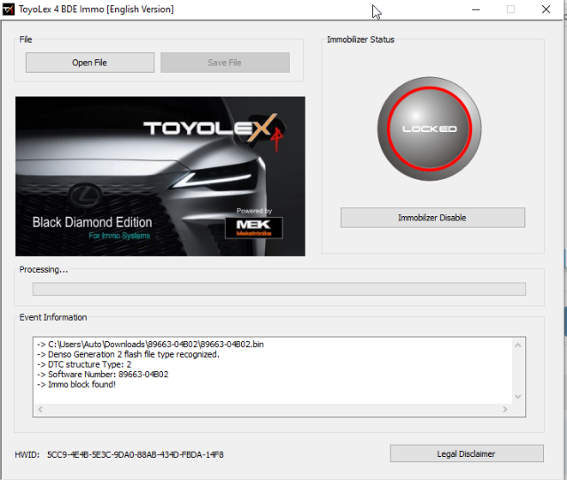Click the event log scroll up arrow

click(517, 345)
